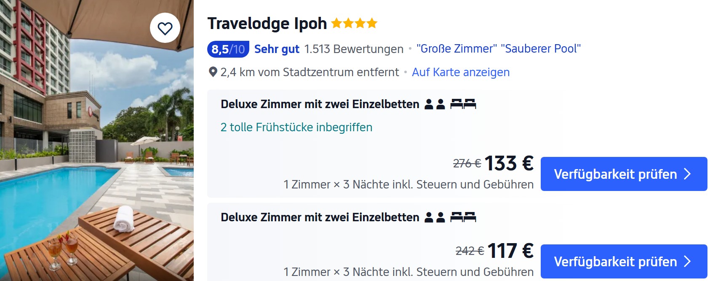Click the chevron arrow on the 117 € button
710x281 pixels.
click(687, 262)
